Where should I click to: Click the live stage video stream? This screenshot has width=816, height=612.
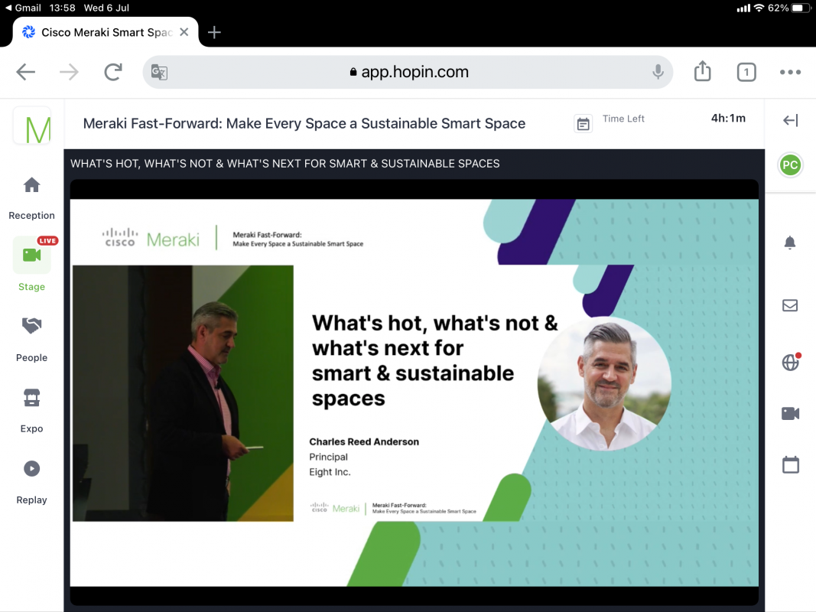pyautogui.click(x=415, y=392)
